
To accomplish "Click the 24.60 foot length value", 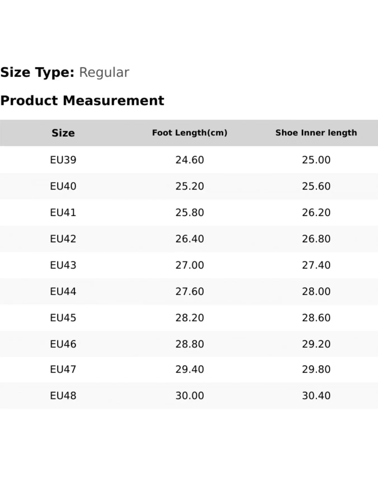I will coord(190,160).
